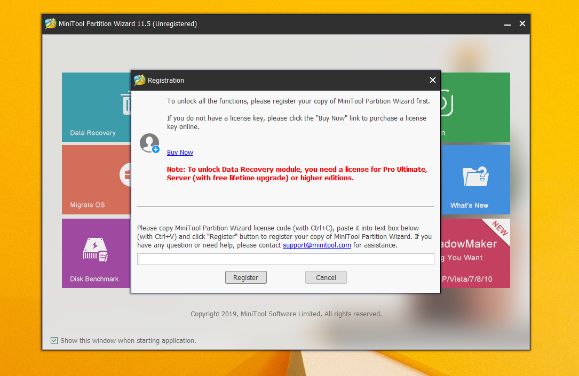Click the license code input field
Viewport: 579px width, 376px height.
click(285, 259)
